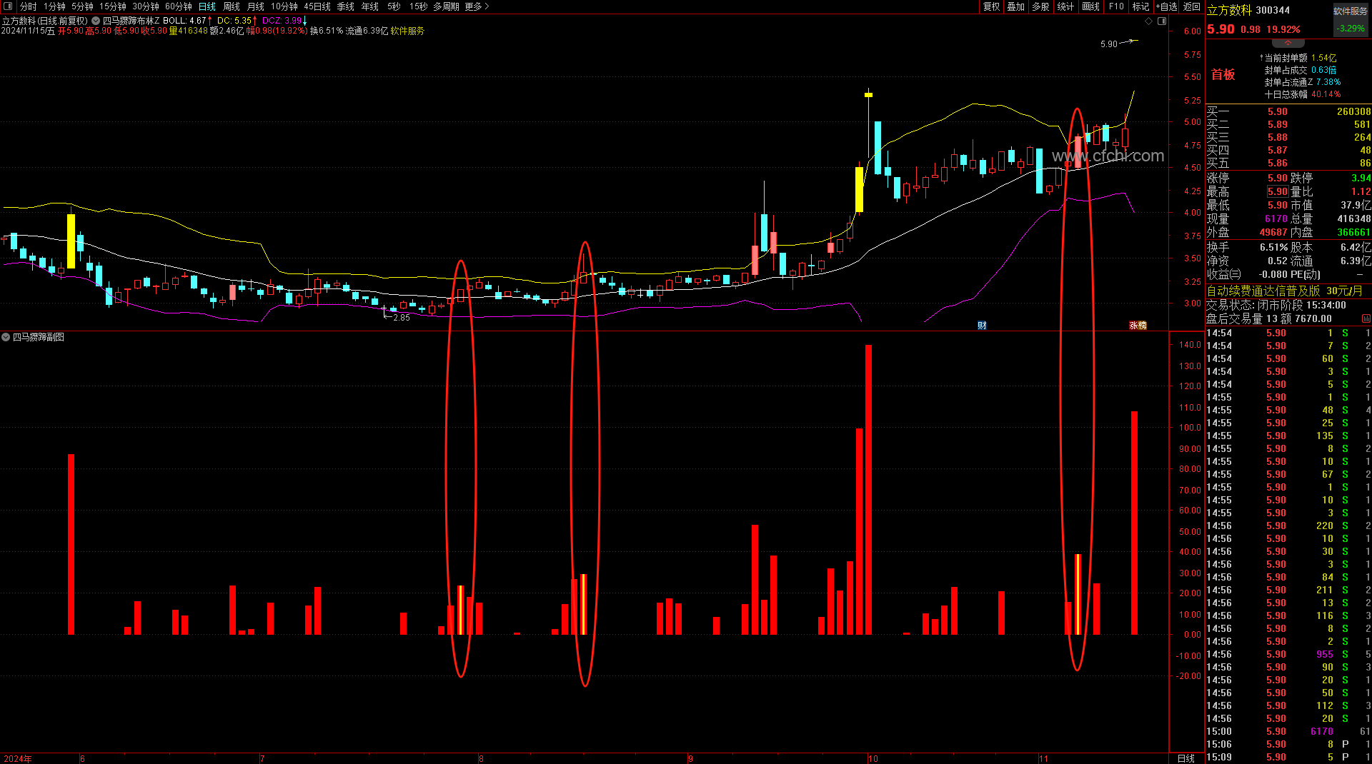Click the 软件服务 sector box with -3.29%
This screenshot has width=1372, height=764.
point(1351,20)
